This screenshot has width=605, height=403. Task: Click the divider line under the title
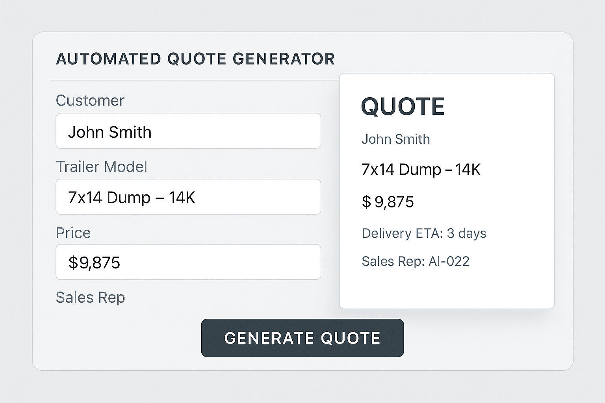pyautogui.click(x=193, y=80)
